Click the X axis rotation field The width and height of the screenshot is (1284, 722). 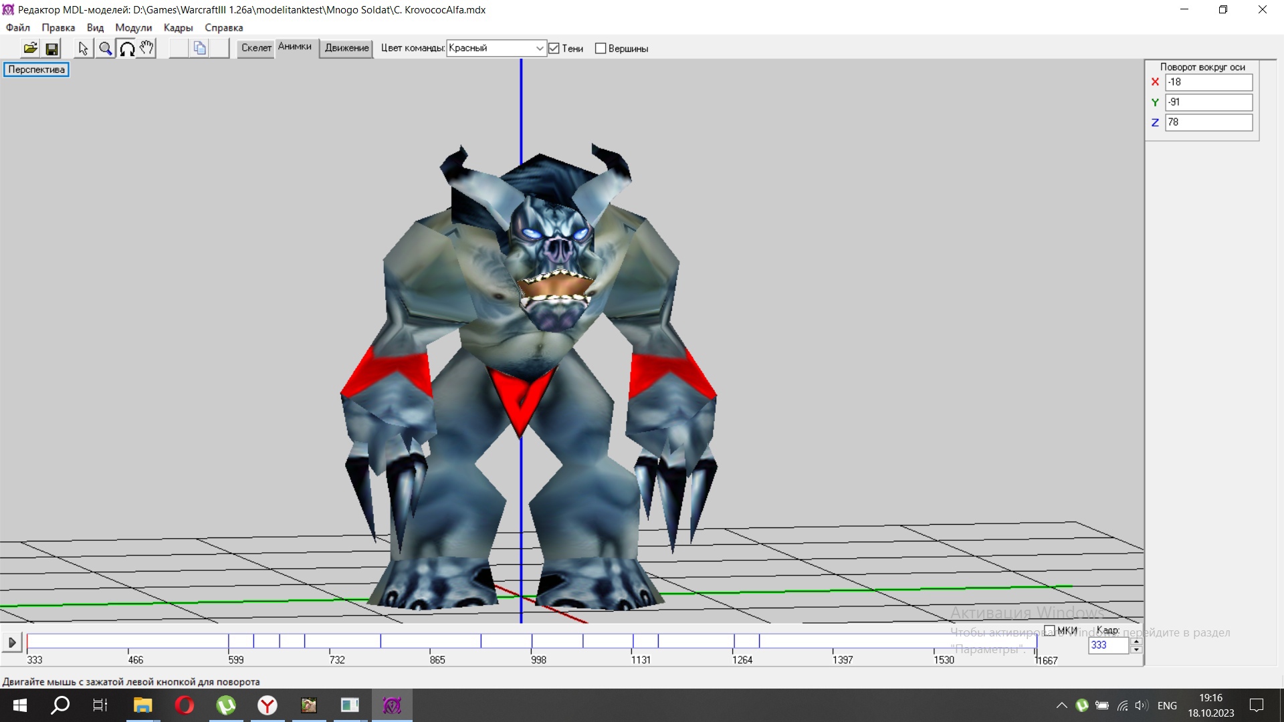(1208, 82)
